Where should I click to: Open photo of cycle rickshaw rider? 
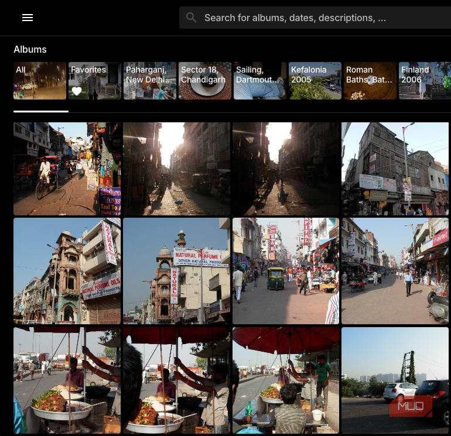67,169
